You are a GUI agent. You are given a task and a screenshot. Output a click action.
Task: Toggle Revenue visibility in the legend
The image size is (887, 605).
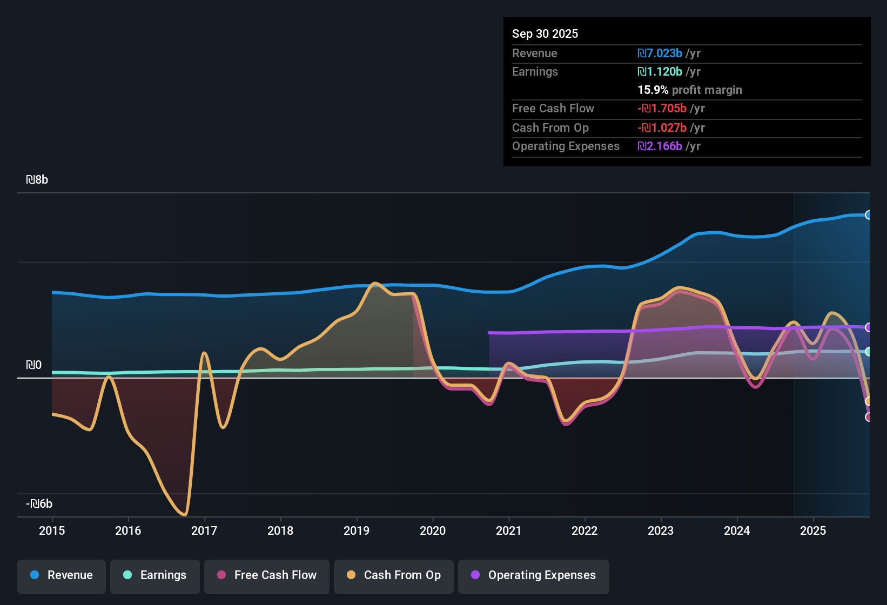click(x=61, y=575)
